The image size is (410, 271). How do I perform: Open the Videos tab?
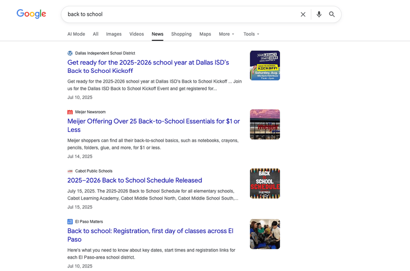click(136, 34)
